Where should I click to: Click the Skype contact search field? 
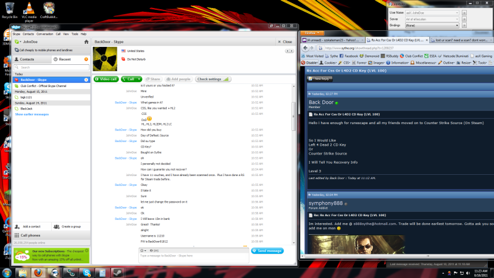[52, 67]
